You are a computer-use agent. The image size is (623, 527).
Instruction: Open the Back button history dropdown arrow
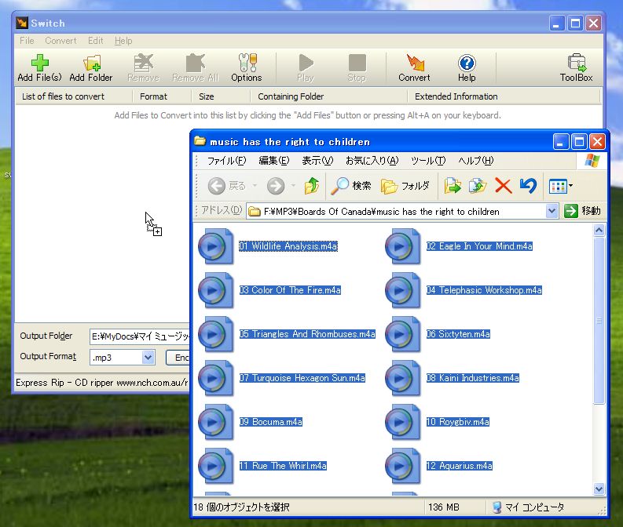tap(255, 186)
